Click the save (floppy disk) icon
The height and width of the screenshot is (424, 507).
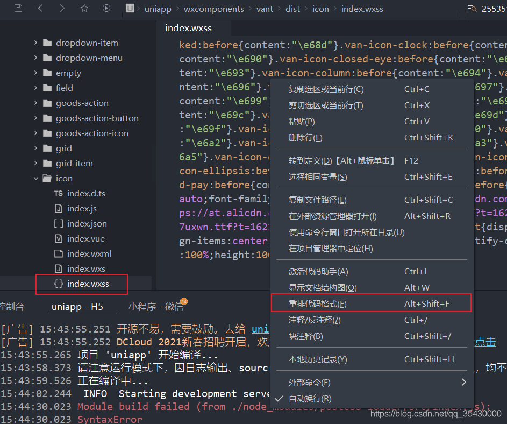click(18, 9)
